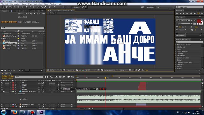Toggle transparency grid in composition viewer
The width and height of the screenshot is (204, 115).
point(102,70)
